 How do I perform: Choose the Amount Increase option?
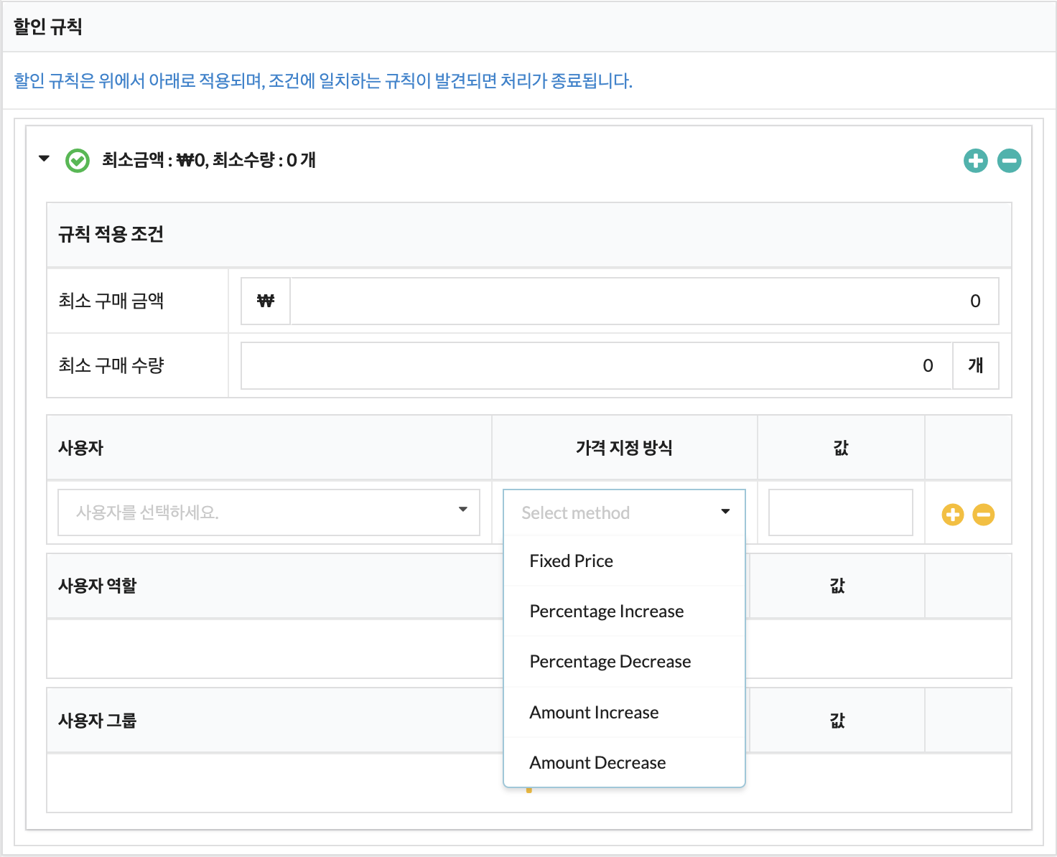[594, 713]
